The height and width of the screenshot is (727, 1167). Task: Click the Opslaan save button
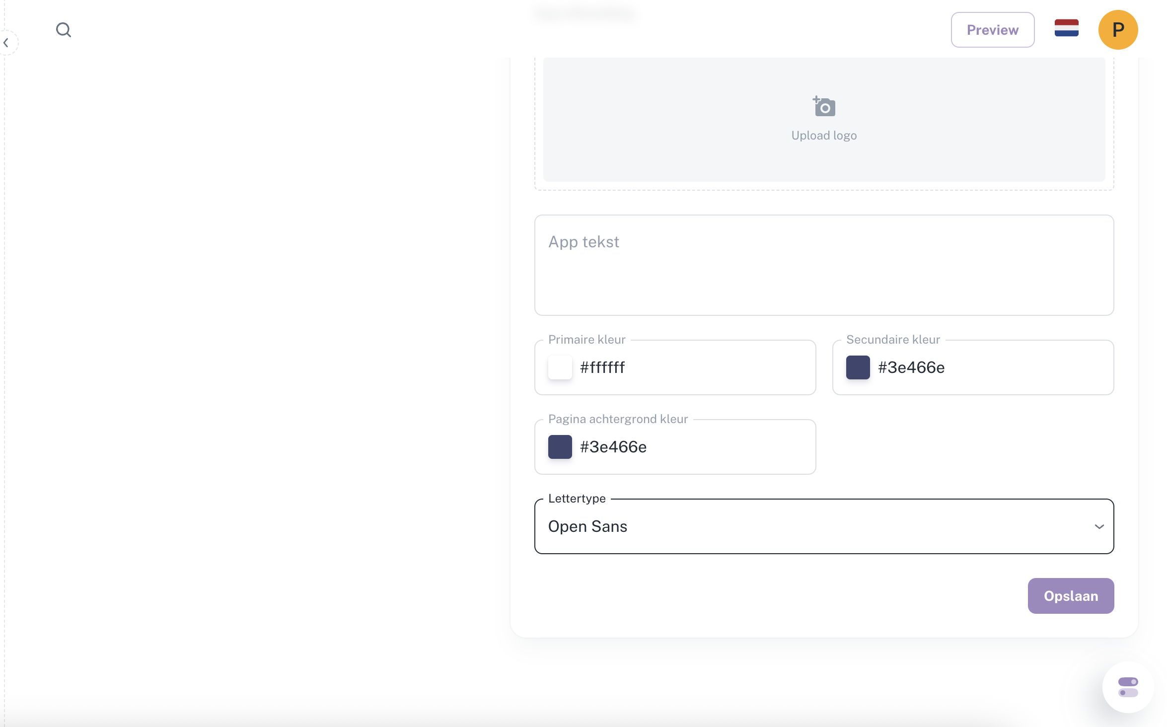point(1071,596)
